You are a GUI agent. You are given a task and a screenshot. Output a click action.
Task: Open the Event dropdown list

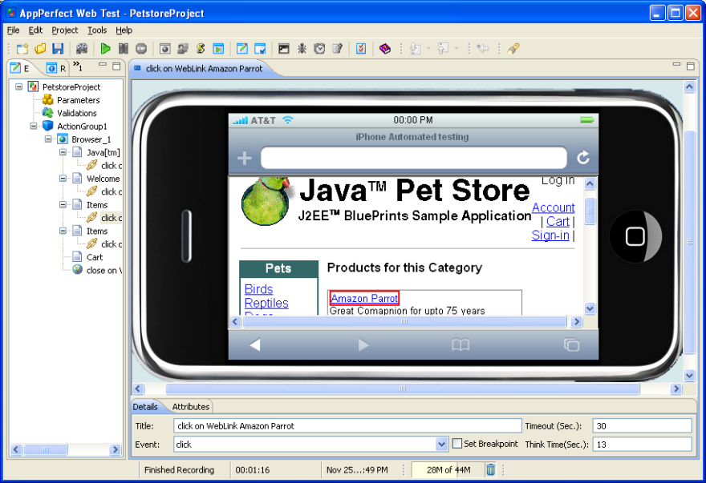point(442,445)
